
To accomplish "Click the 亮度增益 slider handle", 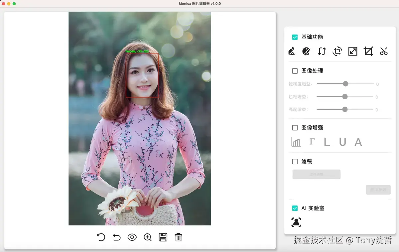I will coord(345,109).
